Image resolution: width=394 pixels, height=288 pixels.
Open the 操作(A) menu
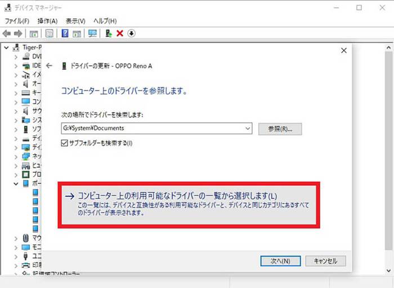(47, 21)
